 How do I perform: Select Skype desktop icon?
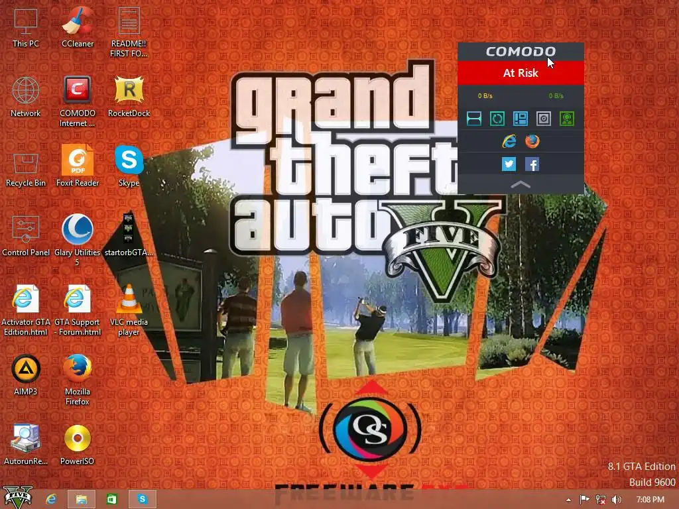pos(129,166)
